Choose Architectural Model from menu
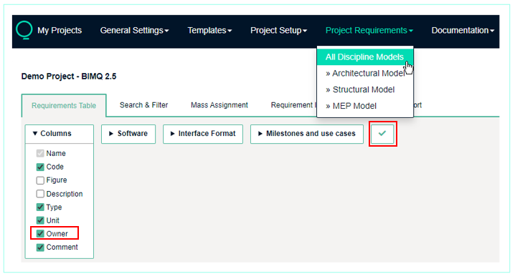 coord(365,74)
